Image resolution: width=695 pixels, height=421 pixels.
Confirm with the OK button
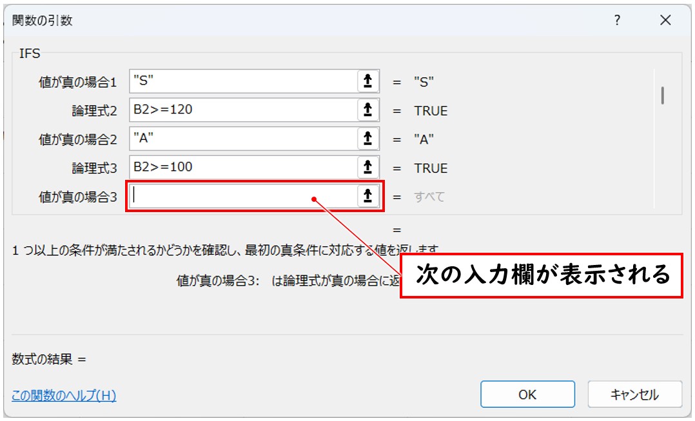(x=527, y=394)
